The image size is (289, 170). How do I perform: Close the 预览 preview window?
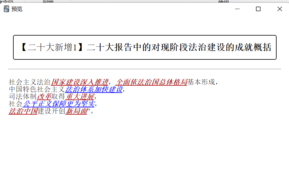[x=280, y=9]
